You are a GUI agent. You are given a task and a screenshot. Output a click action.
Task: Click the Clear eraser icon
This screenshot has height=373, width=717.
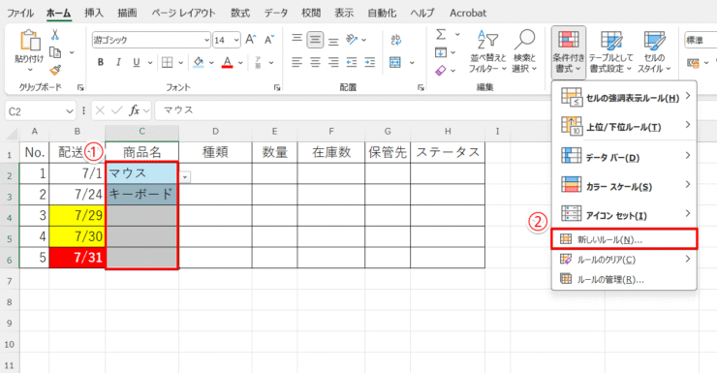(x=441, y=71)
